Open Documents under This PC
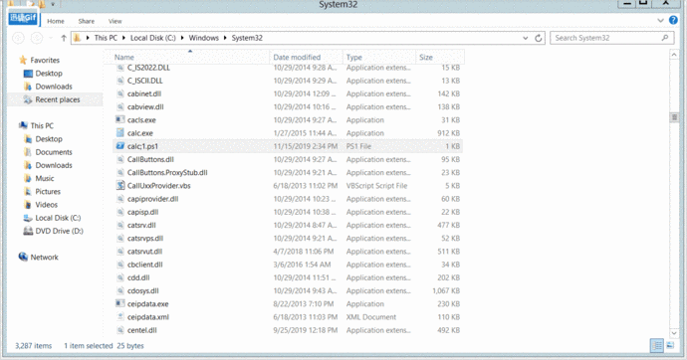This screenshot has height=360, width=687. point(54,152)
